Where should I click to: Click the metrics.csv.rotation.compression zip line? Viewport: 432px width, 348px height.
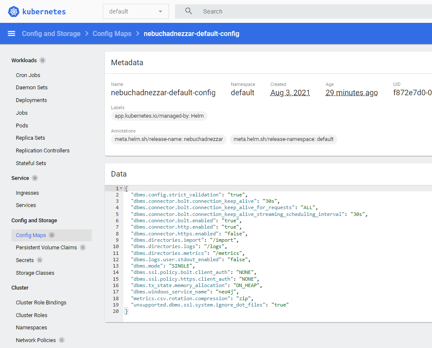[192, 298]
